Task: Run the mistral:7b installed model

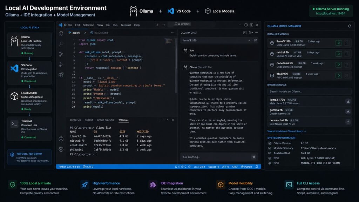Action: [x=339, y=54]
